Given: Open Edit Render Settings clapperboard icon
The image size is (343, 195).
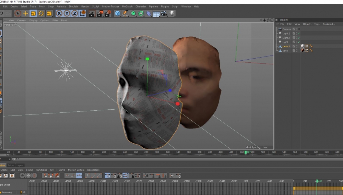Looking at the screenshot, I should [107, 13].
